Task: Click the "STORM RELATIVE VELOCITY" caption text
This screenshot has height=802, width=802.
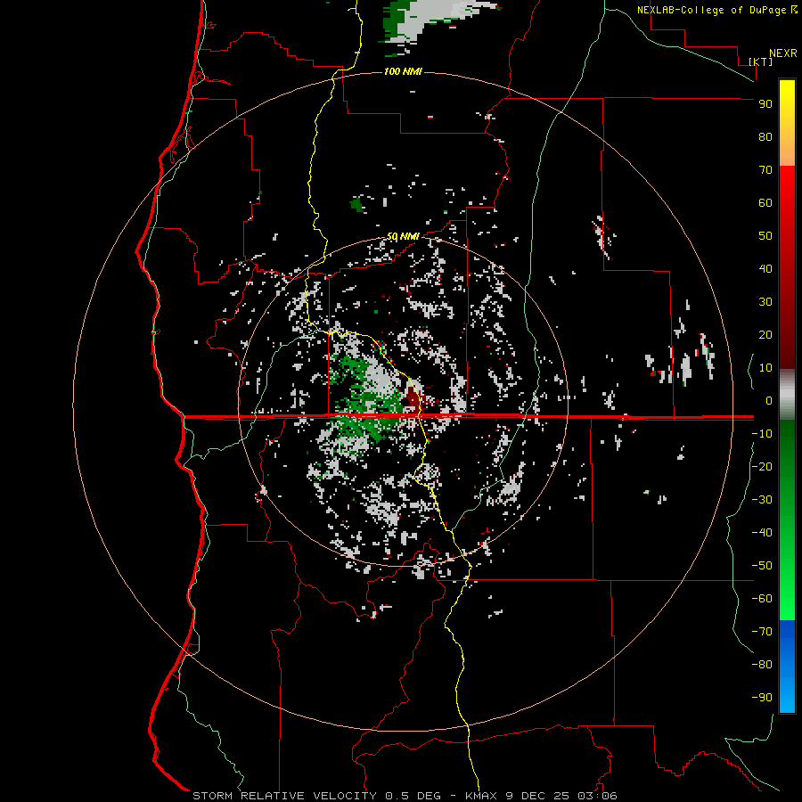Action: (x=284, y=796)
